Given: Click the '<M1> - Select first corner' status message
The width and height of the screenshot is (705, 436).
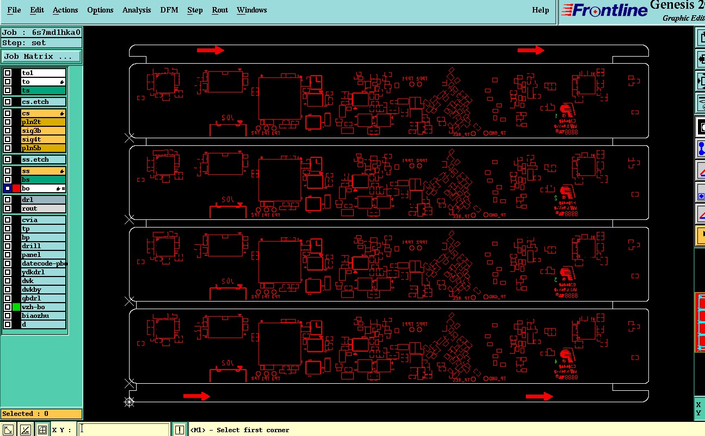Looking at the screenshot, I should (x=240, y=430).
